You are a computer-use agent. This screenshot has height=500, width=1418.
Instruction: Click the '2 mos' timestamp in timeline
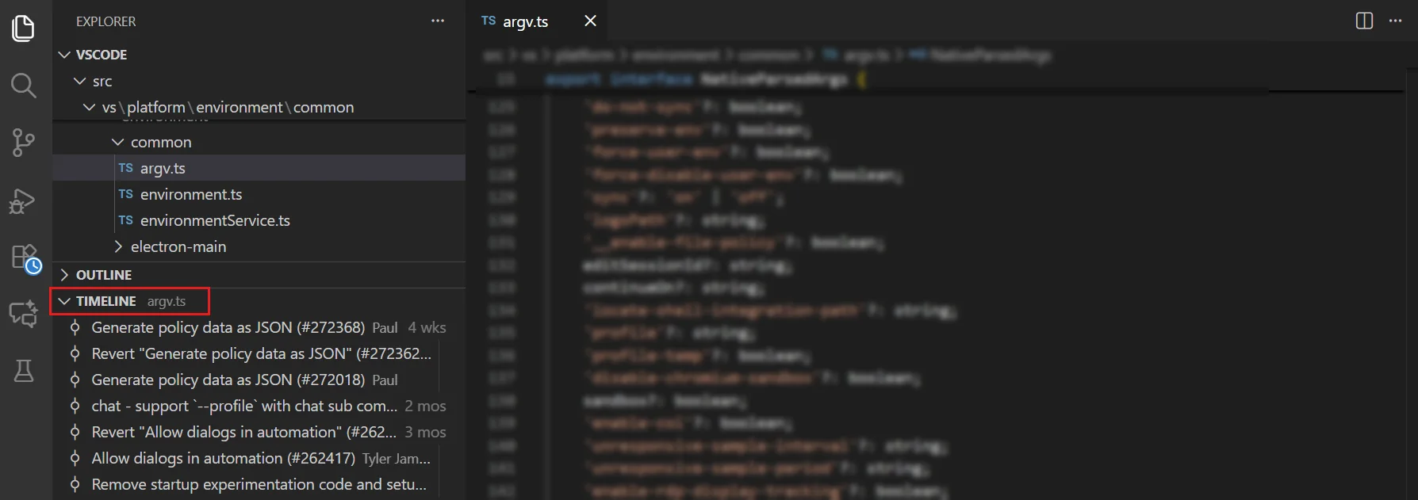coord(425,406)
